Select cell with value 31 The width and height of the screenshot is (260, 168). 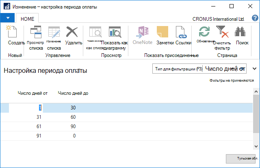[x=39, y=117]
